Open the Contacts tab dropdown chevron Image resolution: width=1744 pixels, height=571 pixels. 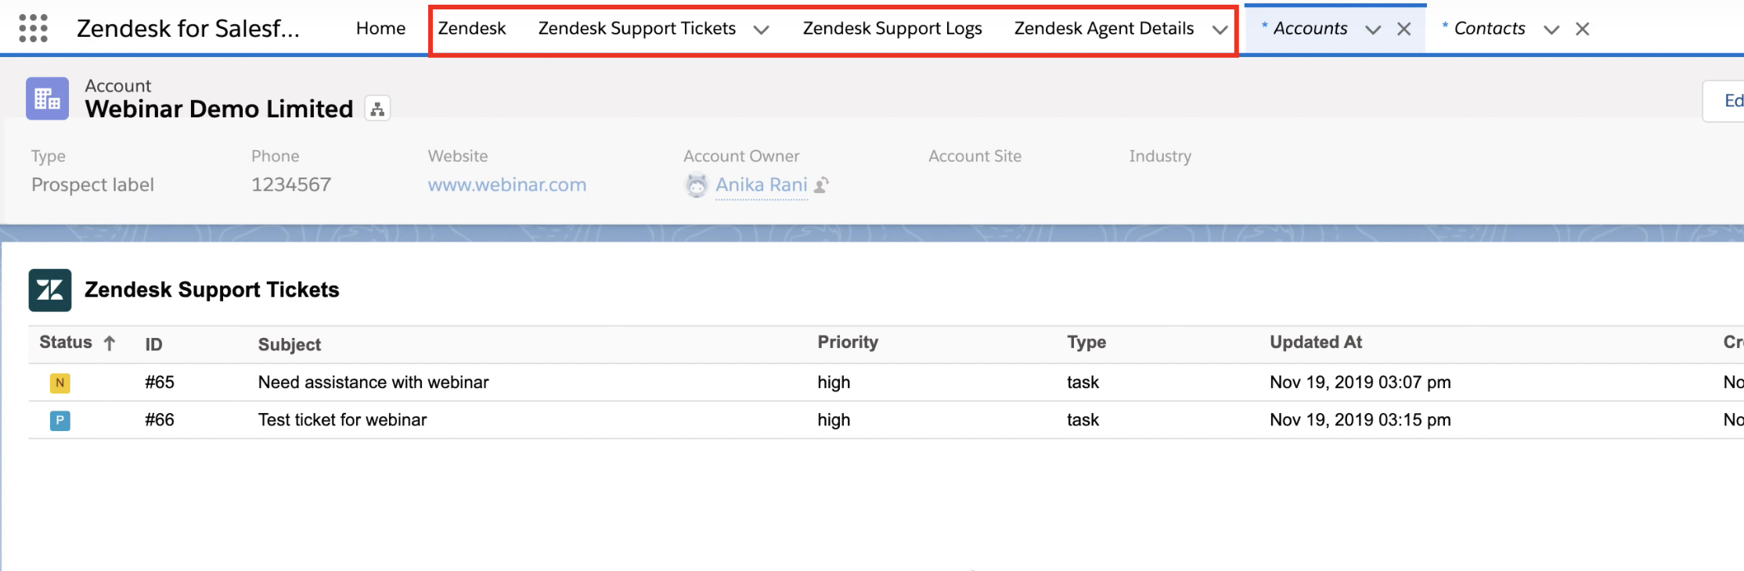click(1551, 30)
